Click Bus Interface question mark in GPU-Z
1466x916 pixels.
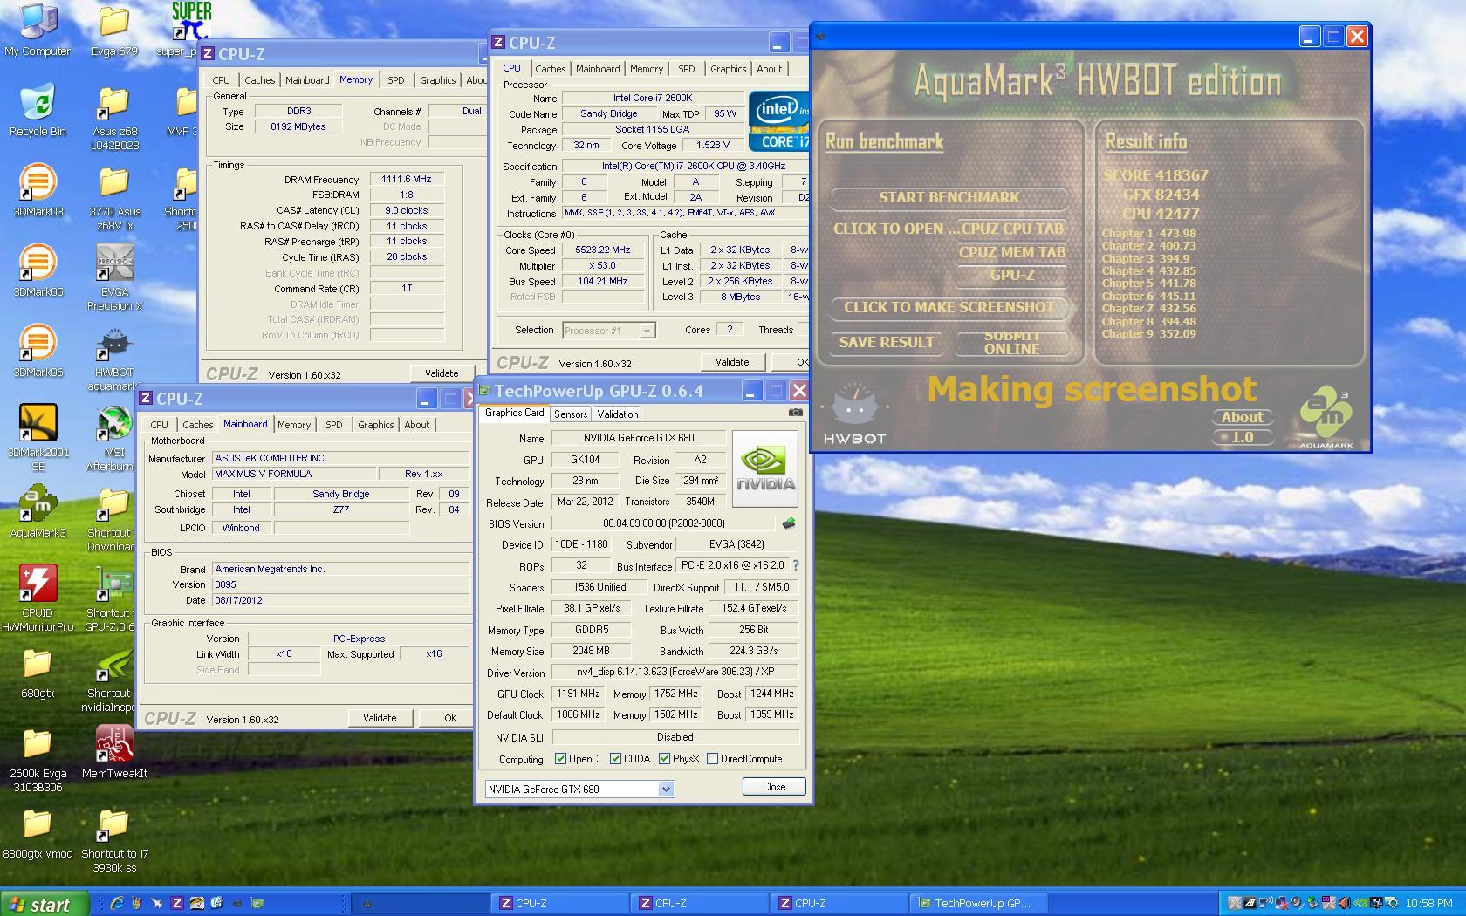click(x=796, y=565)
